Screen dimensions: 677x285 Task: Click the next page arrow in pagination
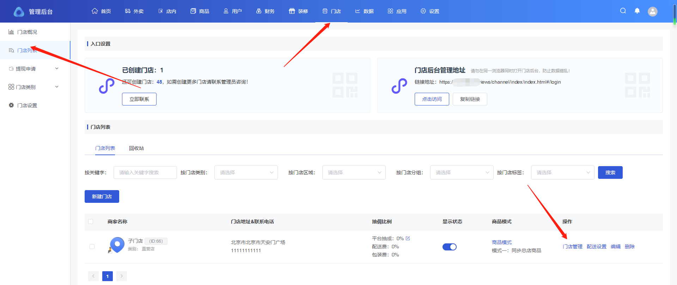pyautogui.click(x=122, y=276)
